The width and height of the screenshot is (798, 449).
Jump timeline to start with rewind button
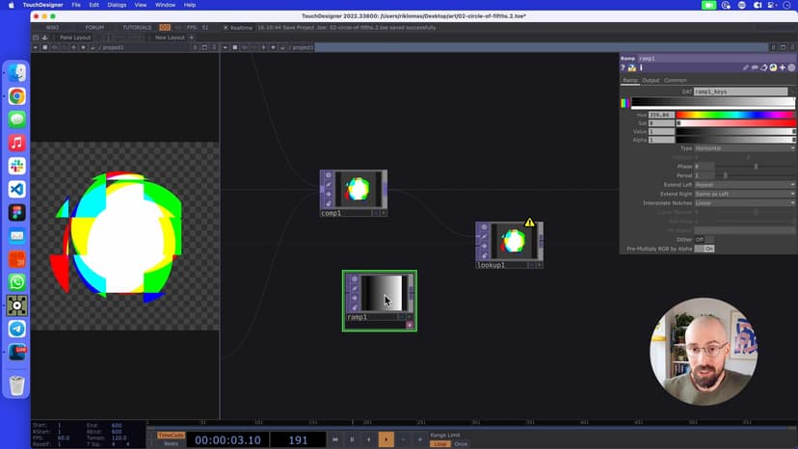pyautogui.click(x=335, y=439)
